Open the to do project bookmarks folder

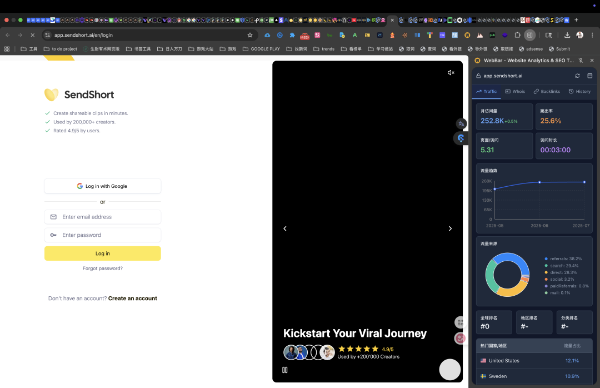click(x=61, y=49)
